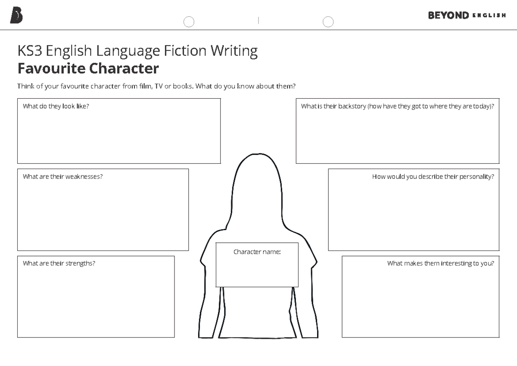Select the personality description box
The height and width of the screenshot is (366, 517).
pyautogui.click(x=414, y=210)
